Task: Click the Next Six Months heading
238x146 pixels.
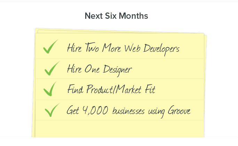Action: click(117, 16)
